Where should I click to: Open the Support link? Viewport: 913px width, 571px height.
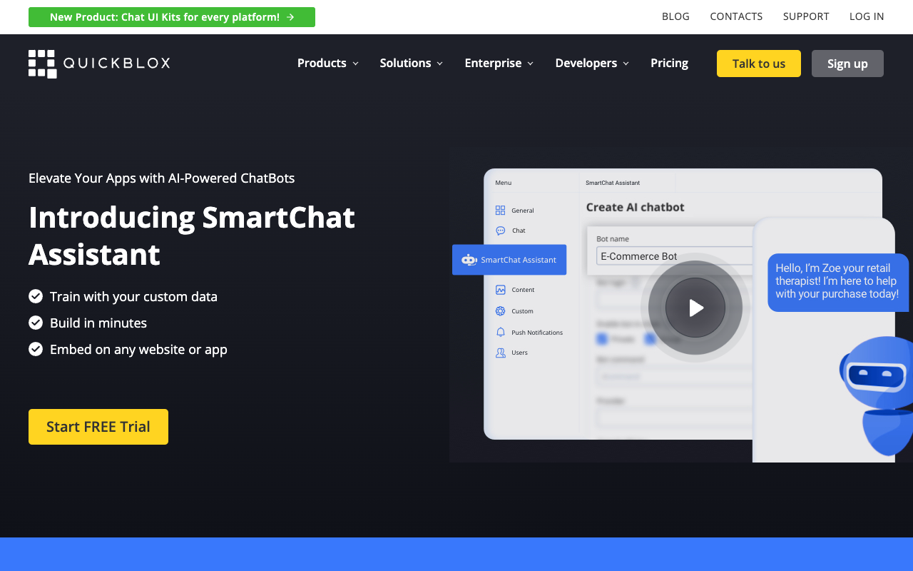click(x=806, y=16)
